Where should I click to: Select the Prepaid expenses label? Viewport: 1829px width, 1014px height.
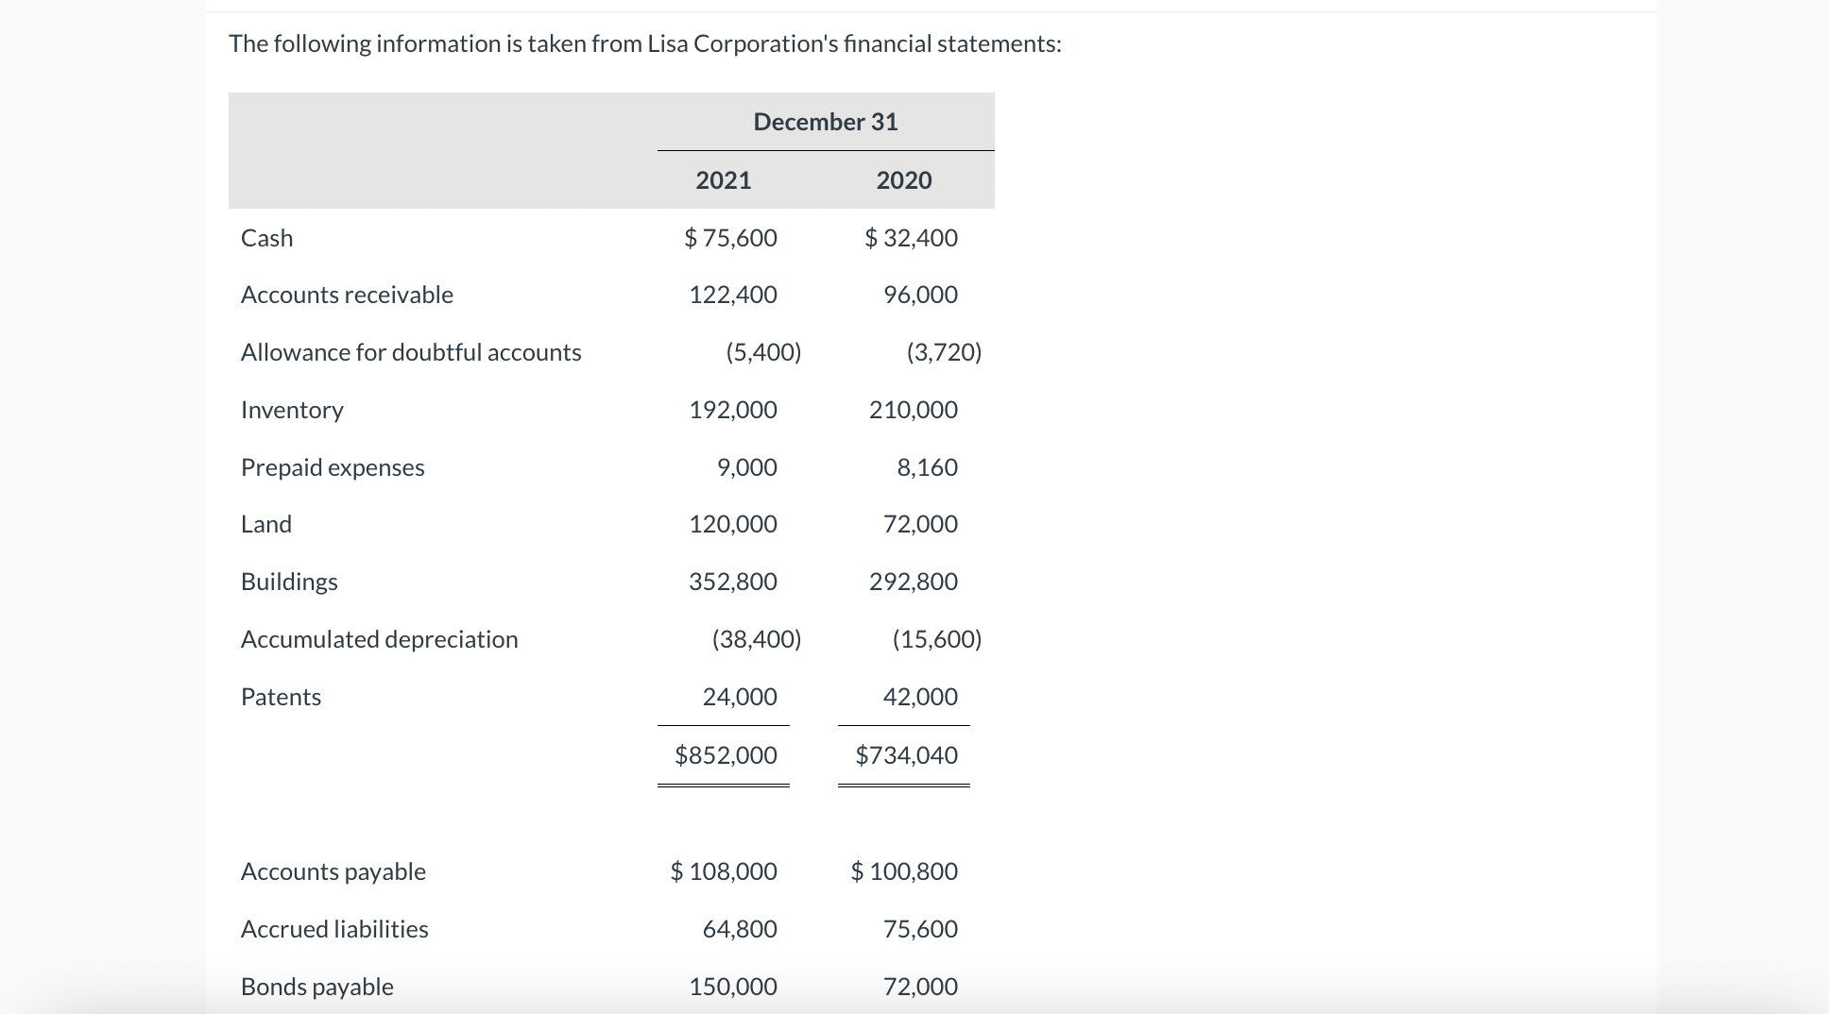333,467
